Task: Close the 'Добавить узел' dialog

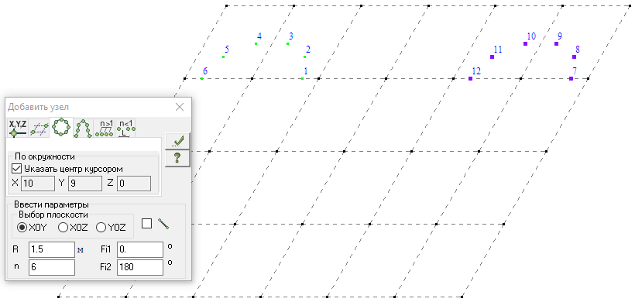Action: coord(180,107)
